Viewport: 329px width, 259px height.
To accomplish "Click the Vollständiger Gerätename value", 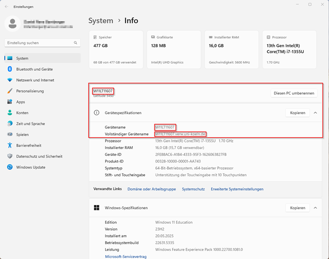I will (180, 134).
